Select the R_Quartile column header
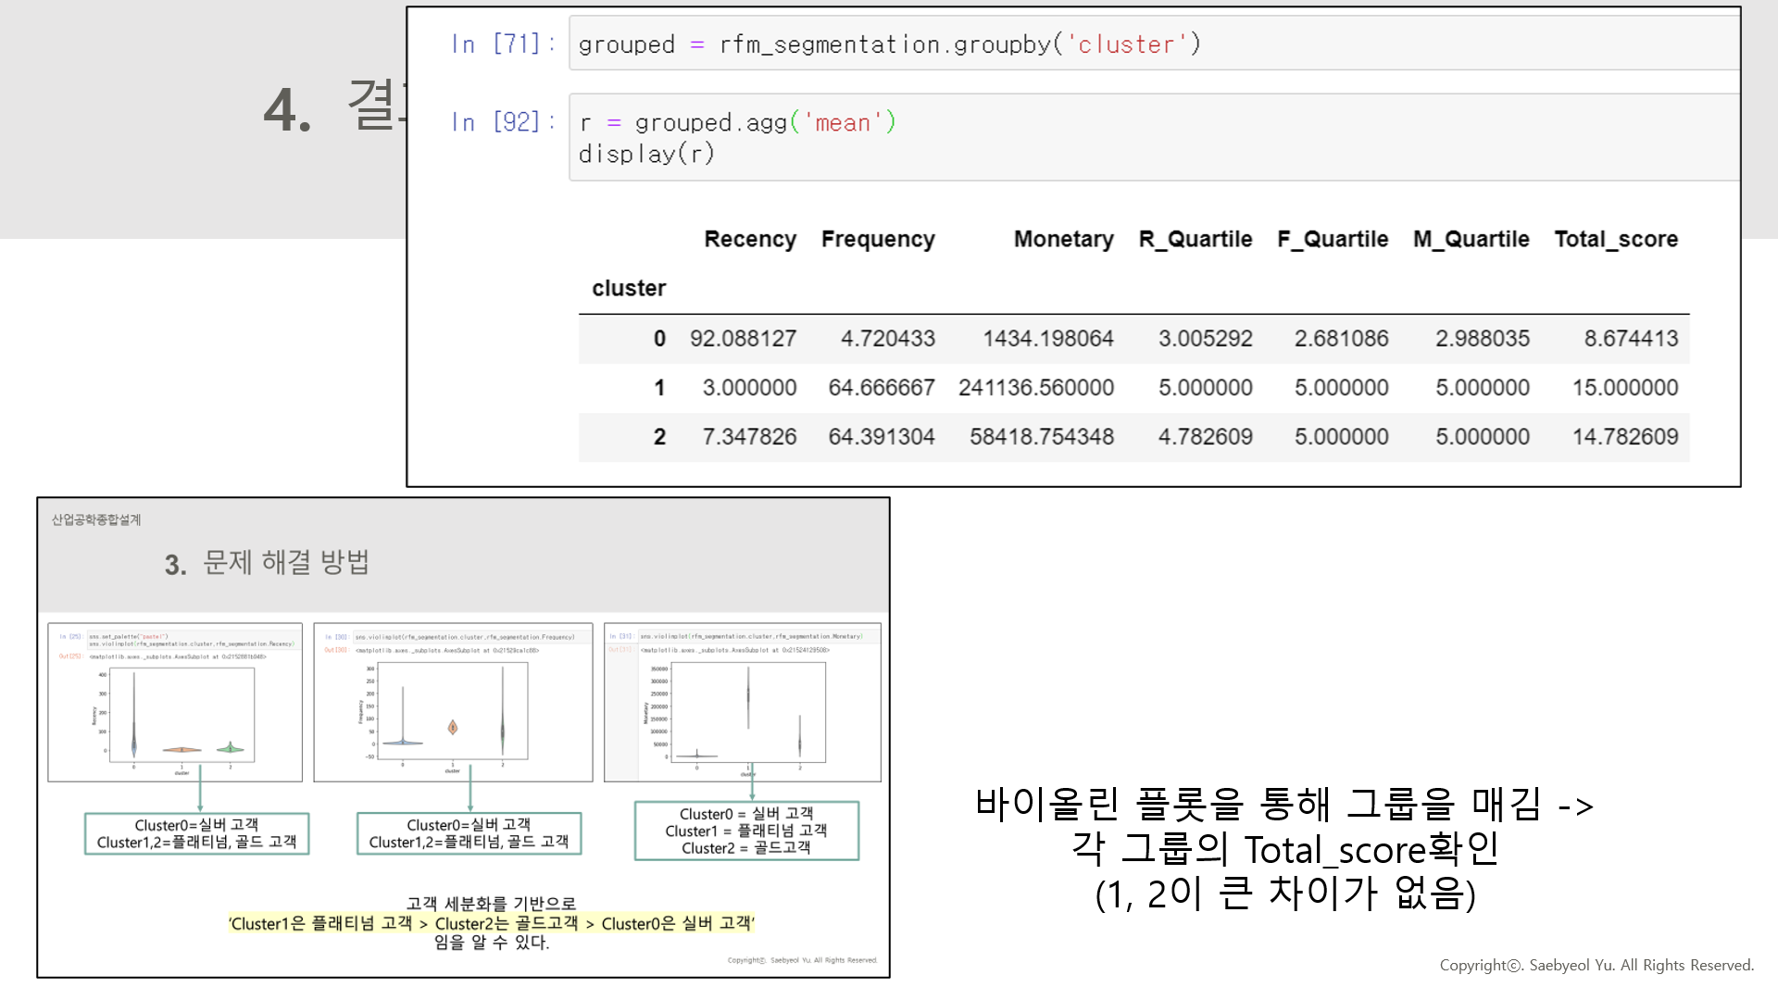Viewport: 1778px width, 1000px height. click(x=1195, y=239)
